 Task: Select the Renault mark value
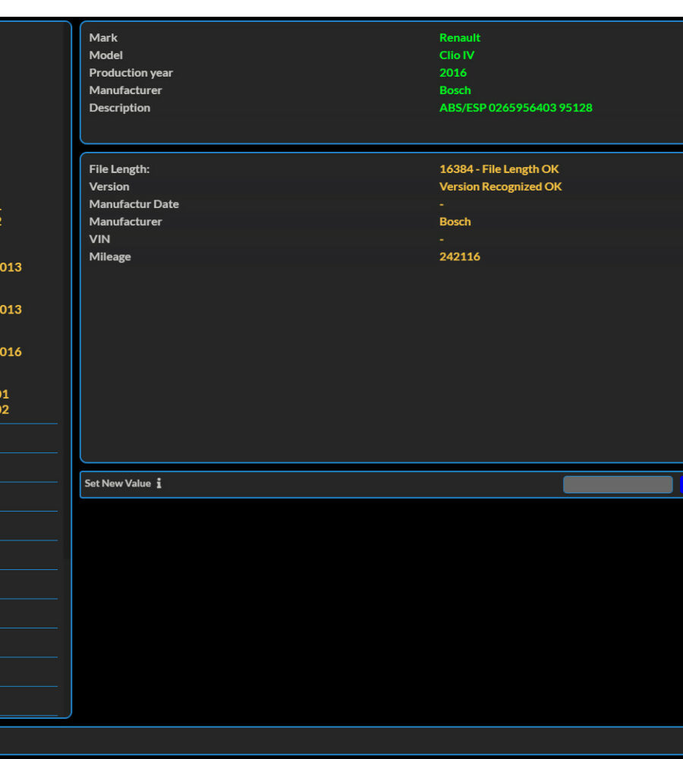tap(459, 38)
